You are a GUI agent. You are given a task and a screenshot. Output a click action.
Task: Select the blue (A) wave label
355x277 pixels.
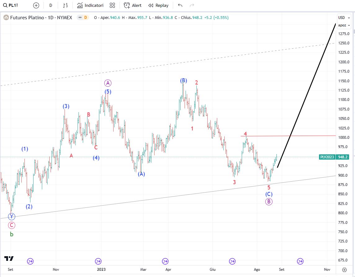(142, 174)
